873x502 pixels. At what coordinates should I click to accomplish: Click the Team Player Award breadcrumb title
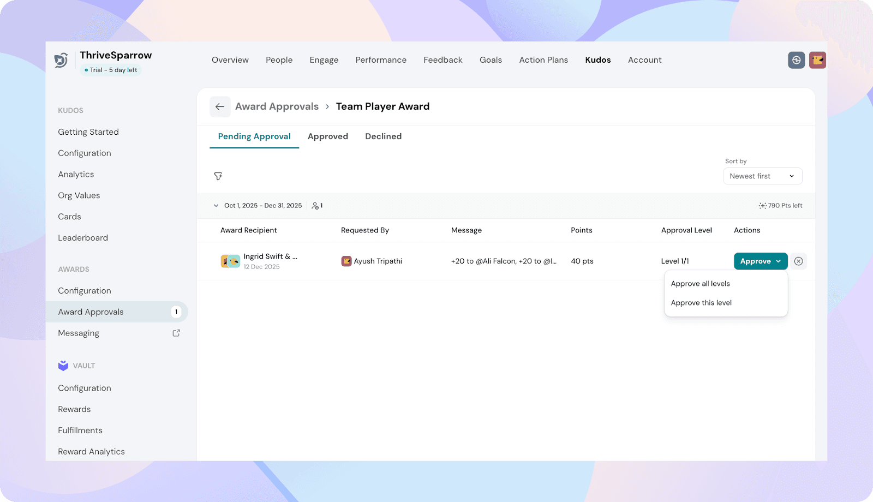(382, 106)
